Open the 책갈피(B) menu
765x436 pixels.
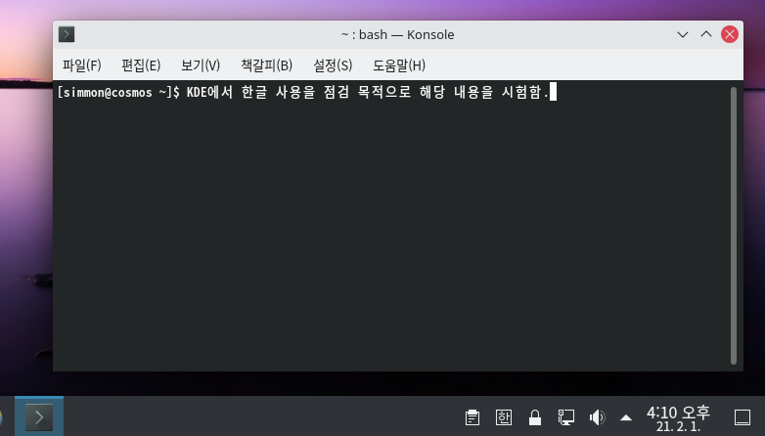click(266, 65)
